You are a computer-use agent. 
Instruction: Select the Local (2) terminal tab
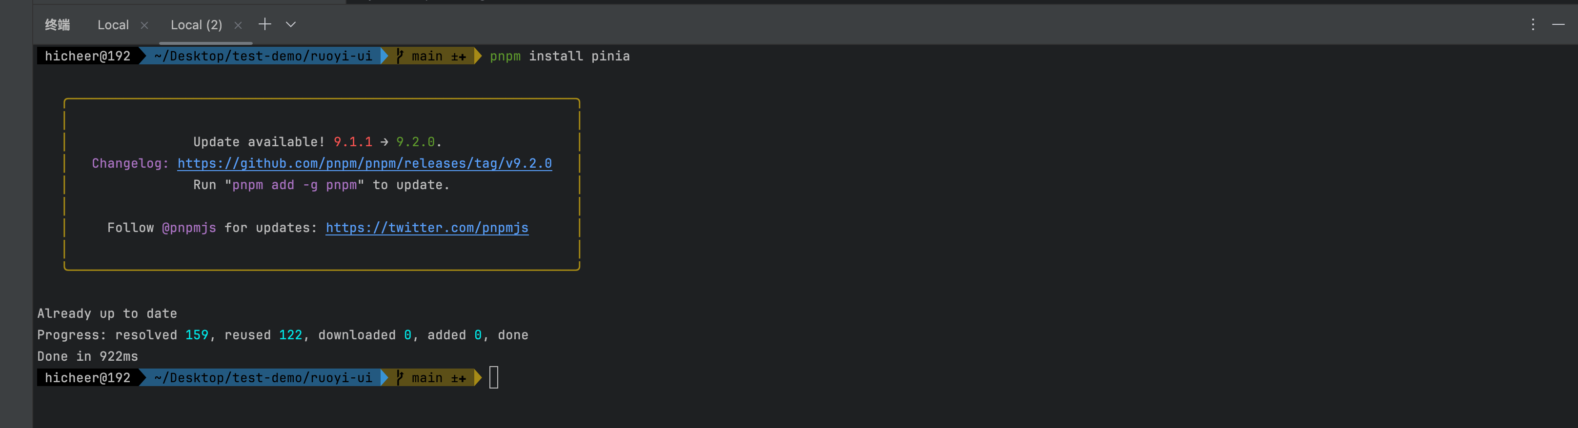(x=196, y=25)
